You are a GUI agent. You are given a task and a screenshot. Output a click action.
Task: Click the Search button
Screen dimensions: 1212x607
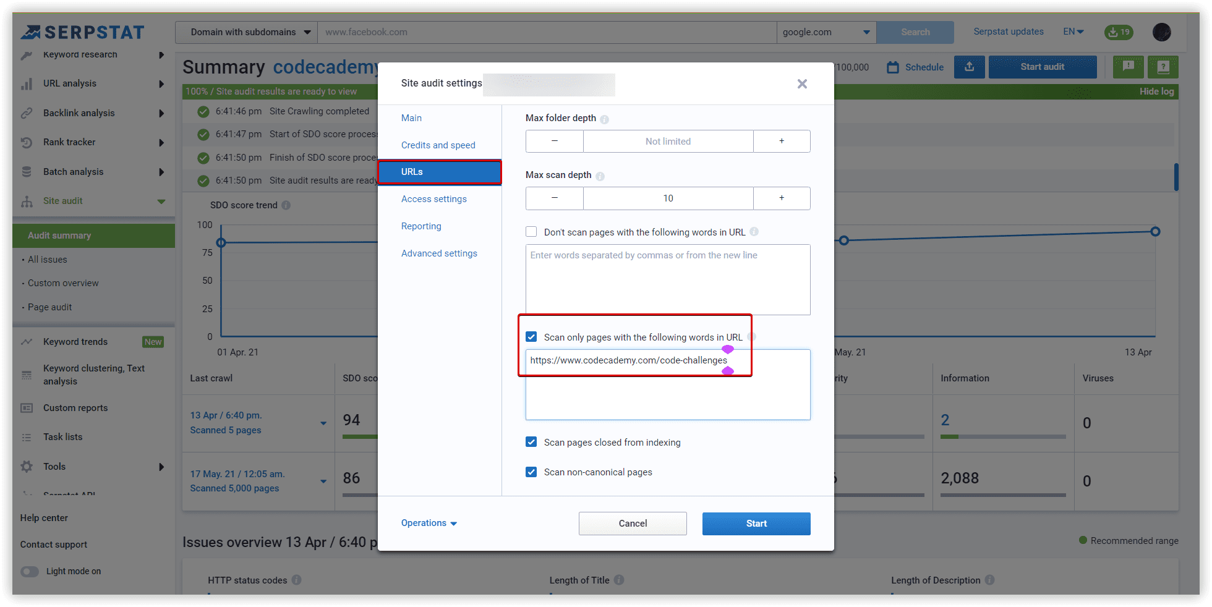point(915,32)
